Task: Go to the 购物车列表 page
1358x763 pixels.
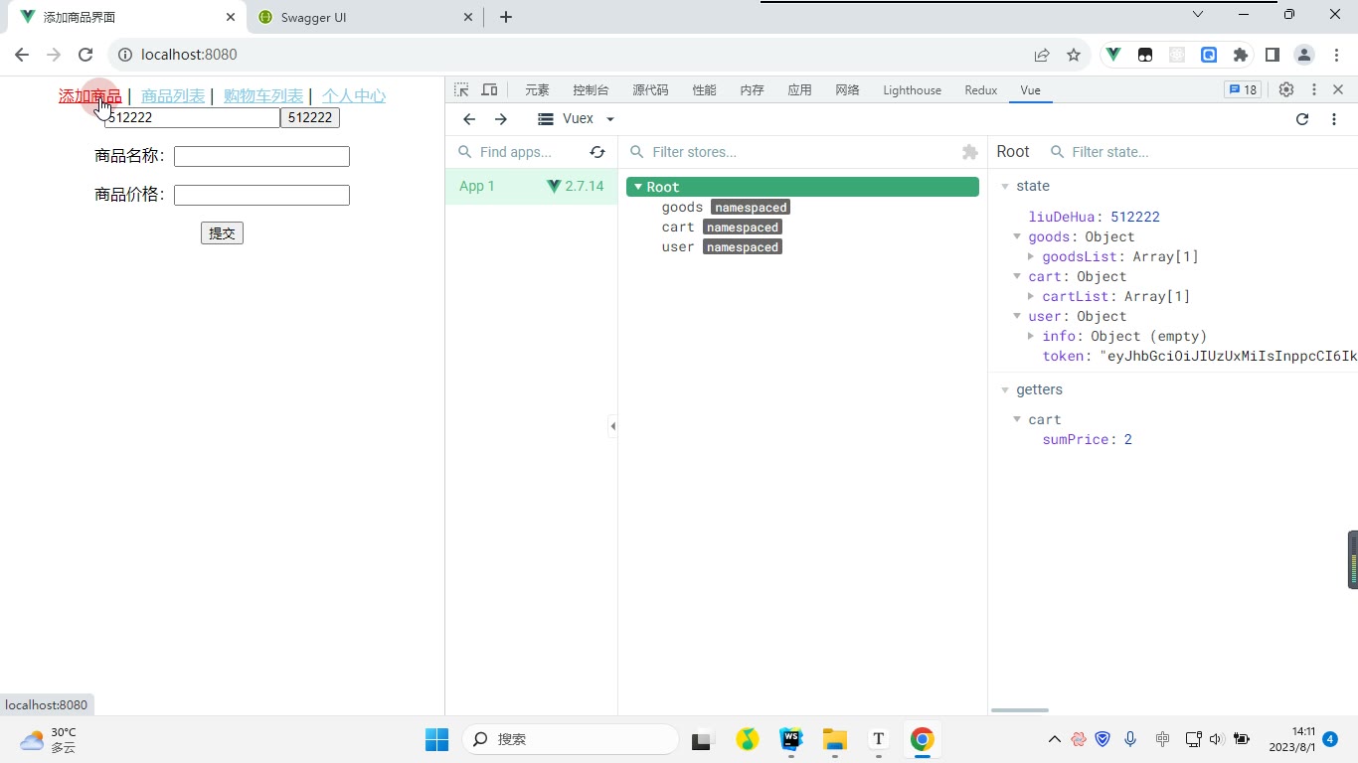Action: point(263,95)
